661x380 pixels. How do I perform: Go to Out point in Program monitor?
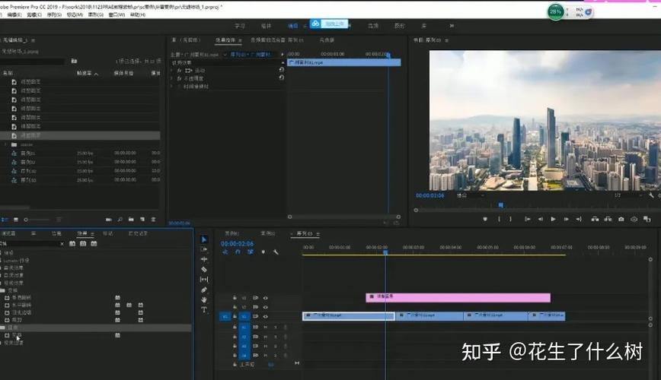(x=579, y=219)
